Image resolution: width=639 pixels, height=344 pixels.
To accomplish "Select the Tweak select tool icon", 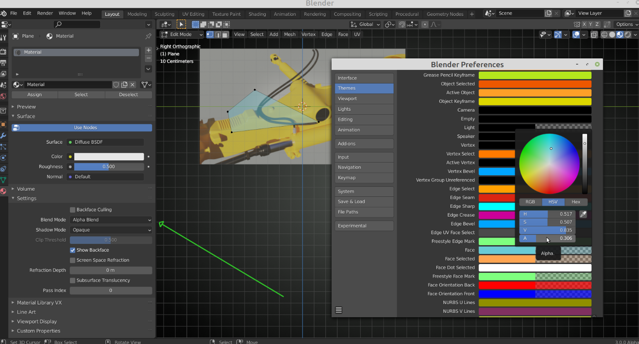I will [x=181, y=25].
